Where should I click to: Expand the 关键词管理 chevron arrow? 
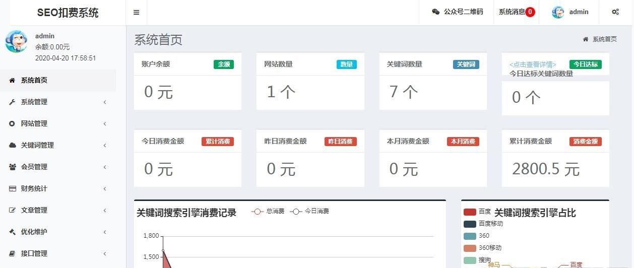click(105, 146)
